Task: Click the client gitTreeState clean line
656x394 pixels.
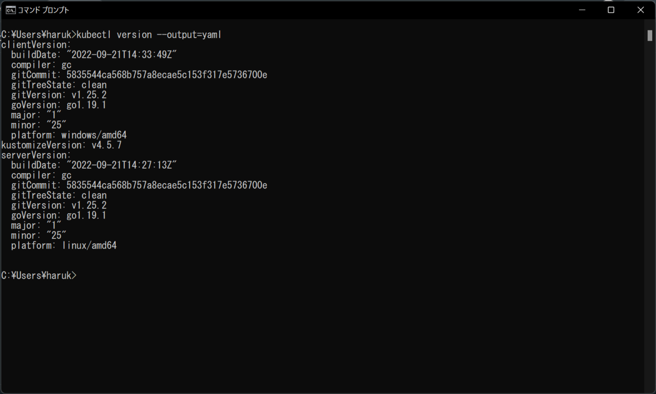Action: (58, 85)
